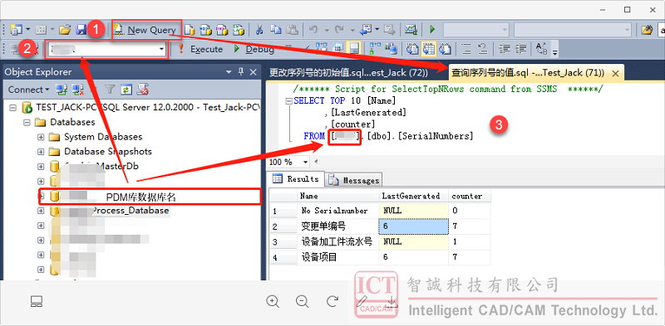Screen dimensions: 665x326
Task: Click the increase indent icon
Action: coord(521,49)
